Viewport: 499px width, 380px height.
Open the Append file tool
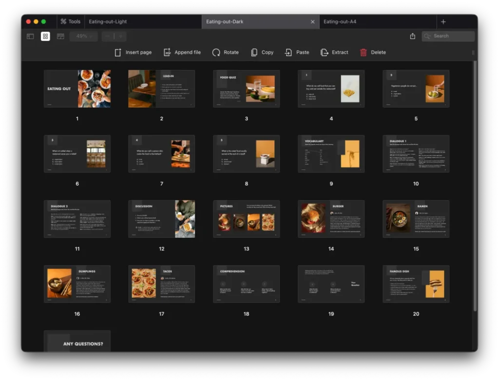182,52
